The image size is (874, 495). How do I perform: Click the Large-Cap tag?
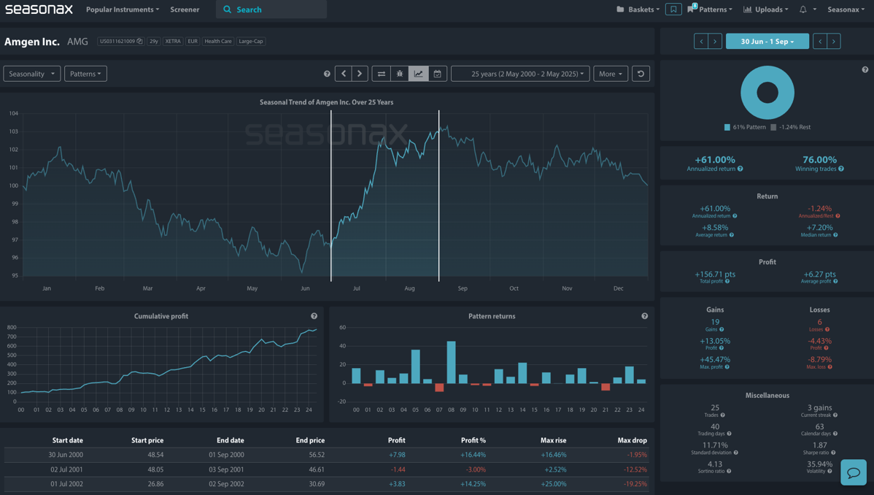tap(251, 42)
